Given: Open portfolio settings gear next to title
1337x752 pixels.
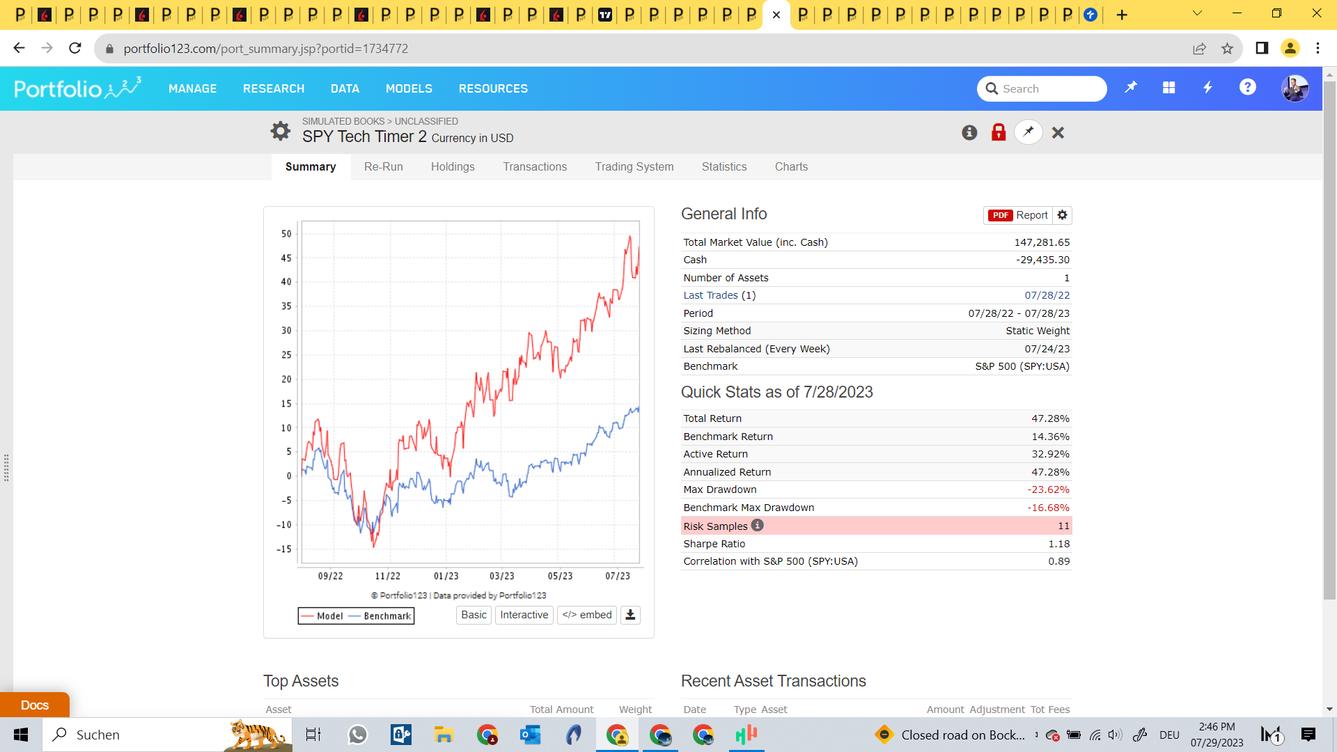Looking at the screenshot, I should [280, 131].
